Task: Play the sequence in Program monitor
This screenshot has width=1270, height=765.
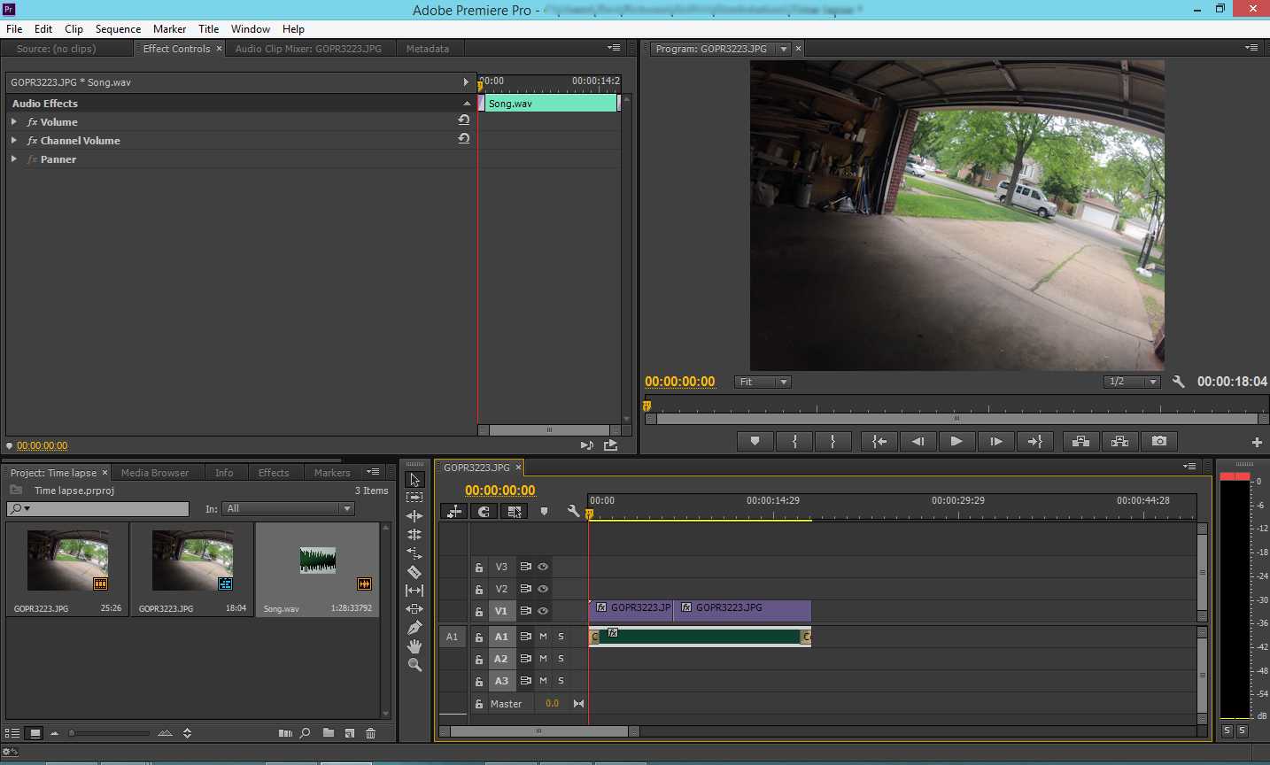Action: pyautogui.click(x=956, y=441)
